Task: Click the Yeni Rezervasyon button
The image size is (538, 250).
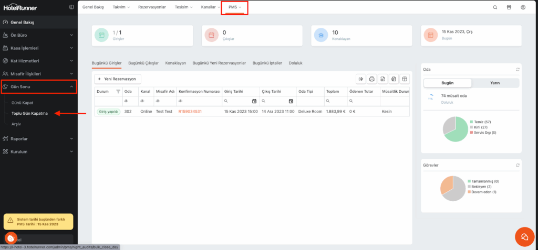Action: click(117, 79)
